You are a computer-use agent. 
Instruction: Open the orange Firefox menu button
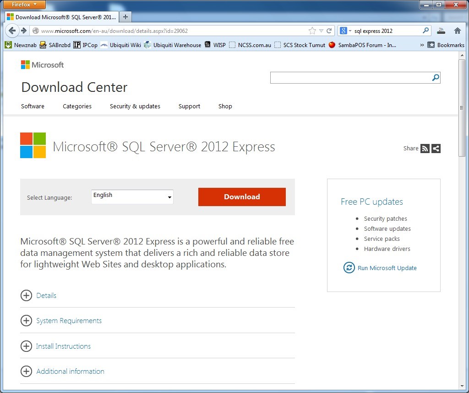23,5
